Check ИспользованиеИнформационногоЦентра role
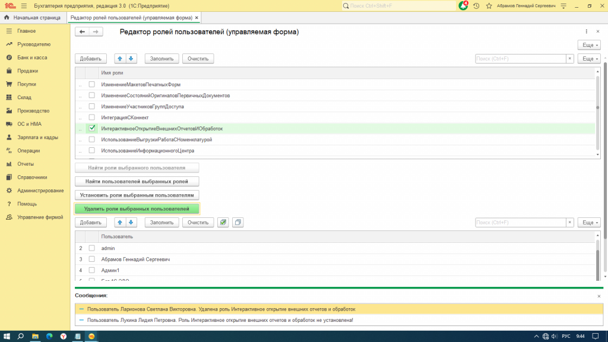Viewport: 608px width, 342px height. 92,150
